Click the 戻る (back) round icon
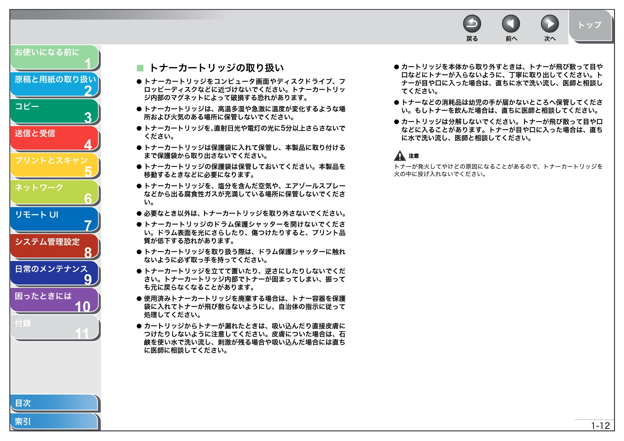 click(x=472, y=24)
